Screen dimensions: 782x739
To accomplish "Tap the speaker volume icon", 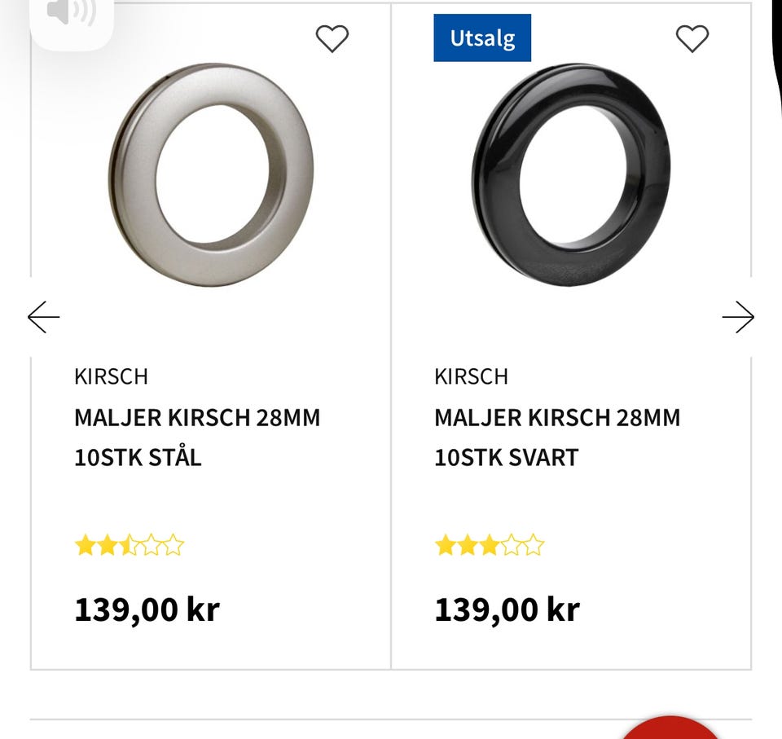I will tap(71, 12).
